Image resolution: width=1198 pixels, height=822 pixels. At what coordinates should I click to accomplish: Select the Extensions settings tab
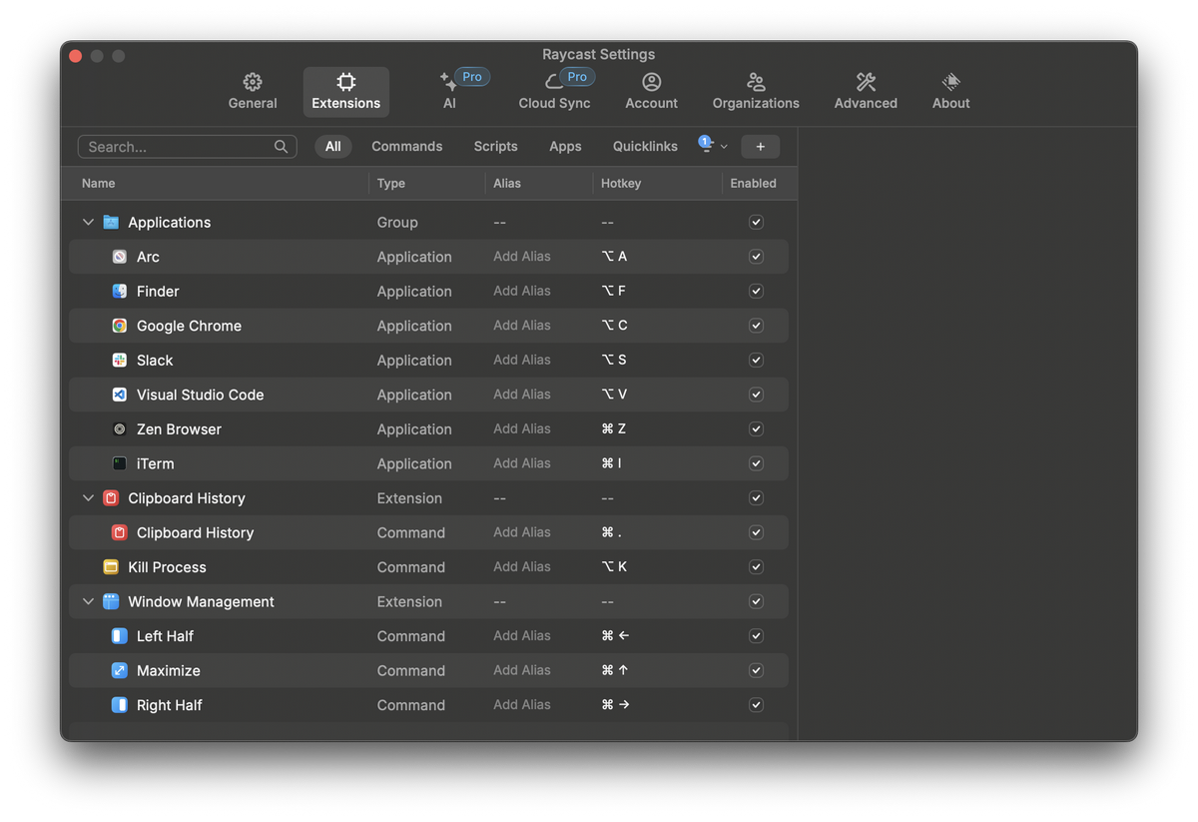346,91
